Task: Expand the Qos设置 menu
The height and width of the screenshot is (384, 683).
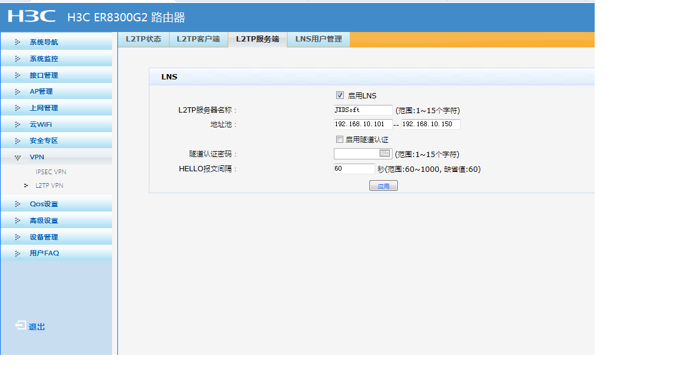Action: tap(56, 204)
